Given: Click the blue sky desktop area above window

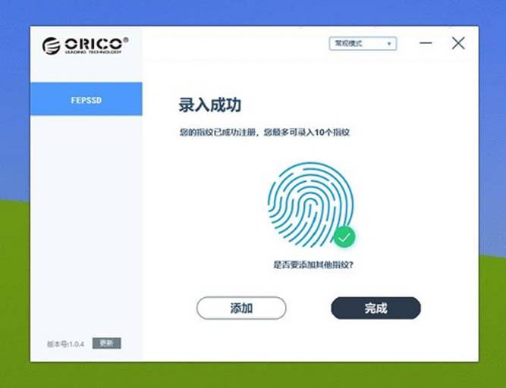Looking at the screenshot, I should pos(252,12).
